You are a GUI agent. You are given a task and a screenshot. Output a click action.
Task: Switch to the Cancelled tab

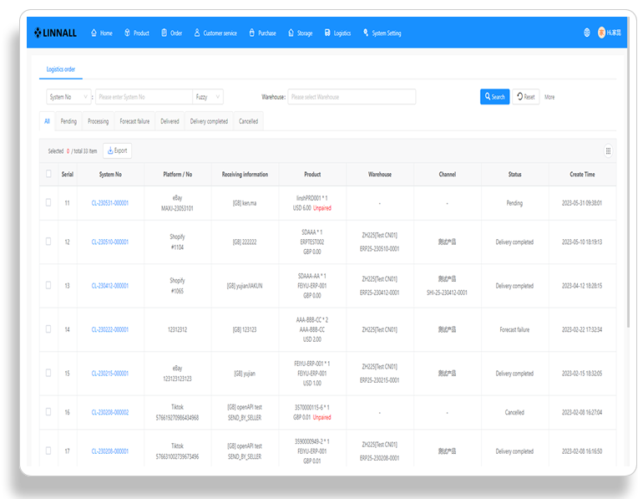(x=248, y=121)
